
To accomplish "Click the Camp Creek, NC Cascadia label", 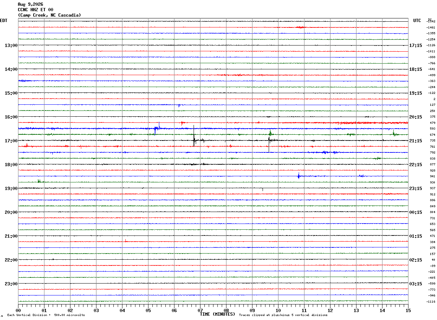I will [x=49, y=15].
